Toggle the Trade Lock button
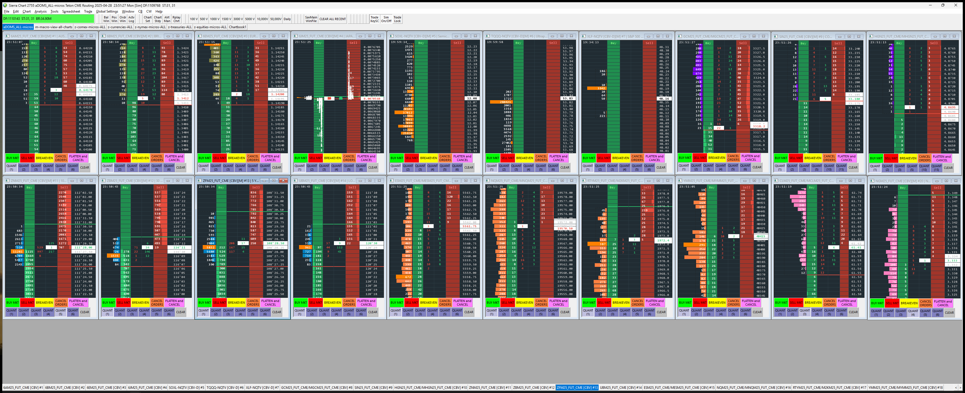Screen dimensions: 965x393 coord(397,19)
